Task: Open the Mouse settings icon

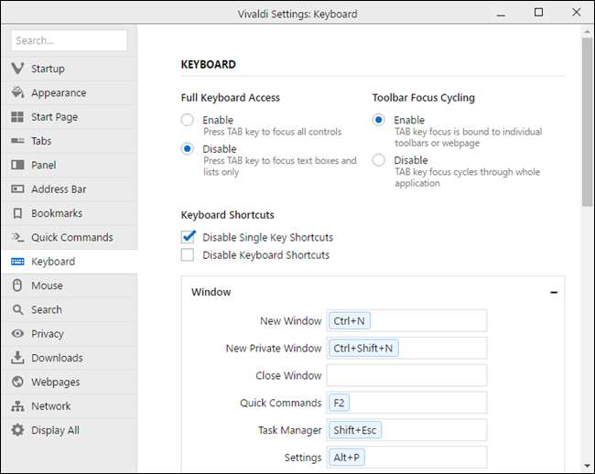Action: coord(17,285)
